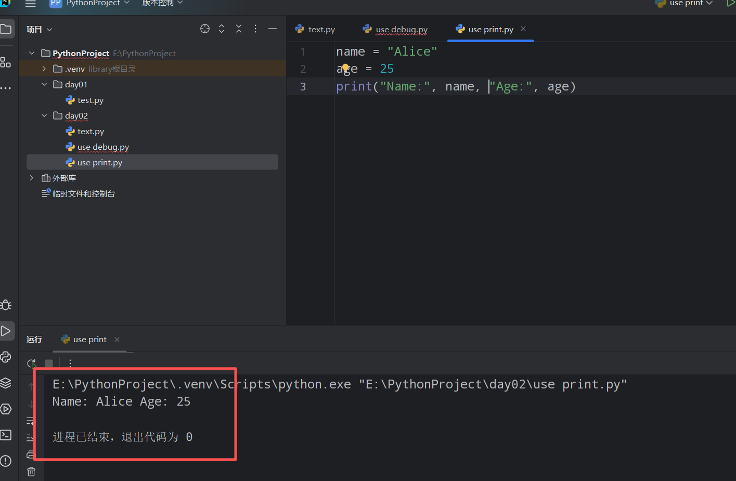Image resolution: width=736 pixels, height=481 pixels.
Task: Open project panel options menu
Action: pos(255,29)
